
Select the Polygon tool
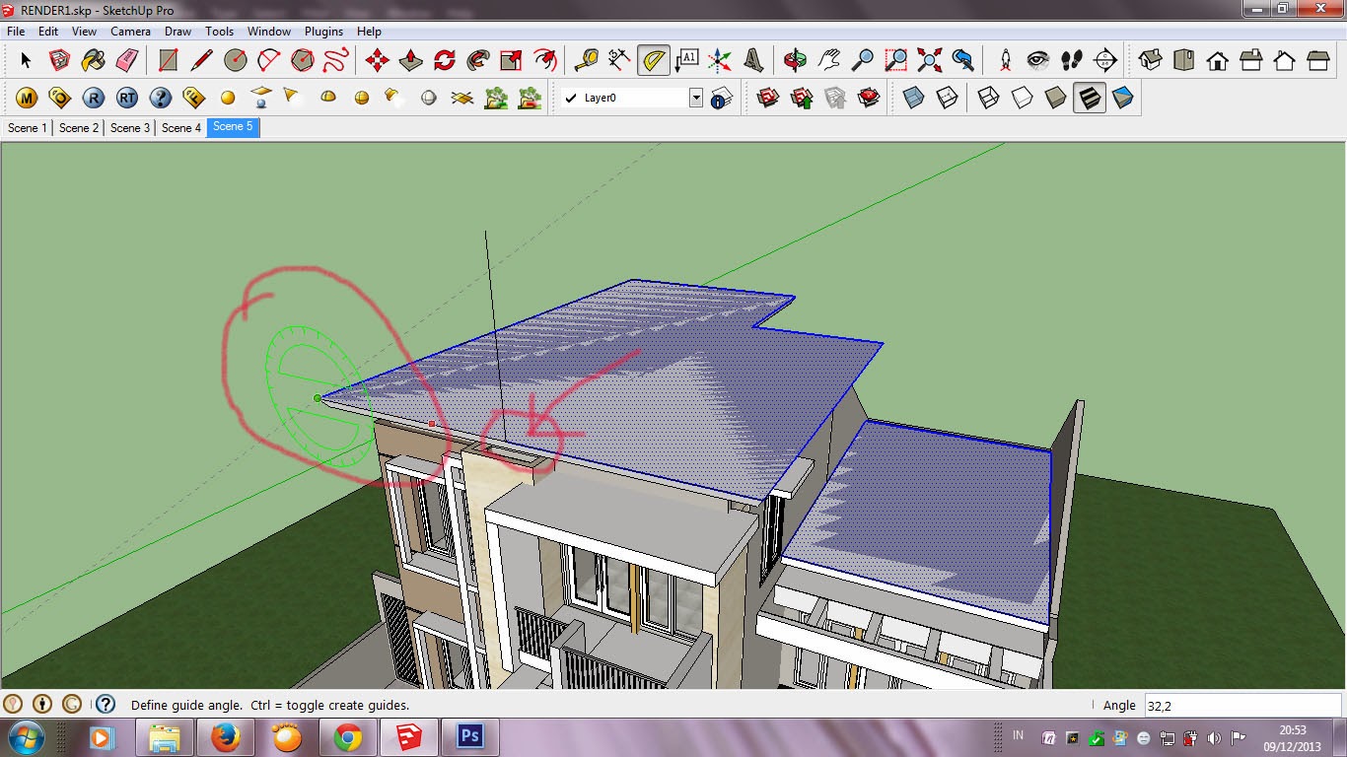click(302, 60)
